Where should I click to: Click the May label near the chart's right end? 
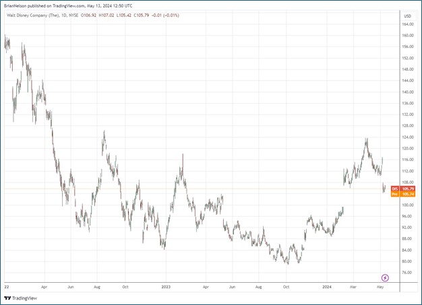(x=381, y=285)
